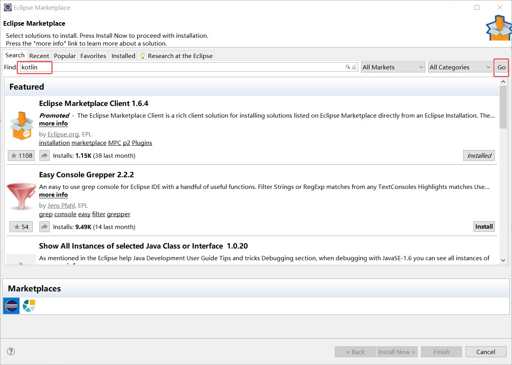Open more info for Easy Console Grepper
This screenshot has width=512, height=365.
53,195
